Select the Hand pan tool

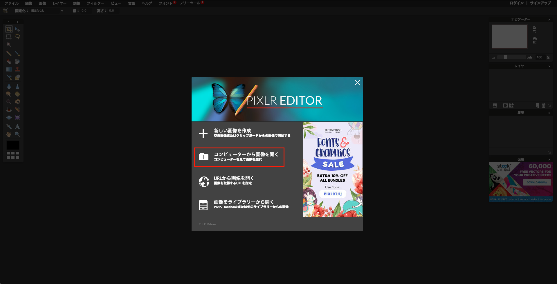tap(9, 134)
